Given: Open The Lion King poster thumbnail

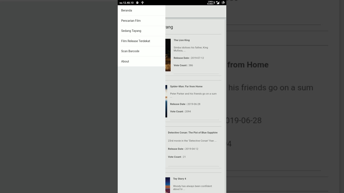Looking at the screenshot, I should click(x=168, y=55).
